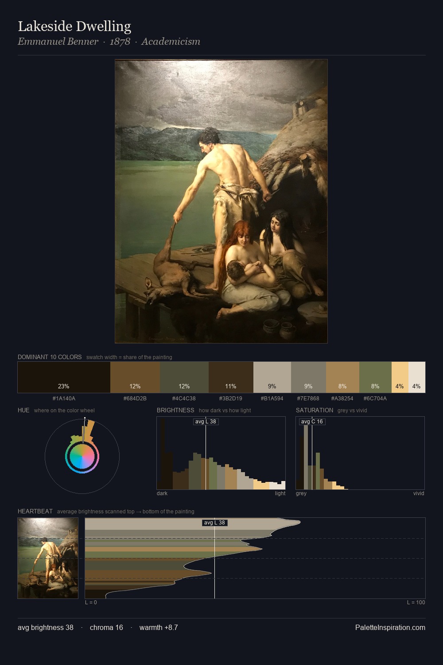Click the #7E7868 grey swatch

pos(308,377)
